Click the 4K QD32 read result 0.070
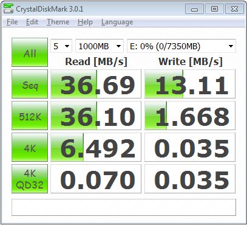247x225 pixels. pyautogui.click(x=96, y=179)
